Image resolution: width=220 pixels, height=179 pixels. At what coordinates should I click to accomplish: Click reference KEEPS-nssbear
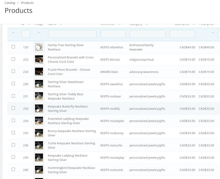pos(111,96)
